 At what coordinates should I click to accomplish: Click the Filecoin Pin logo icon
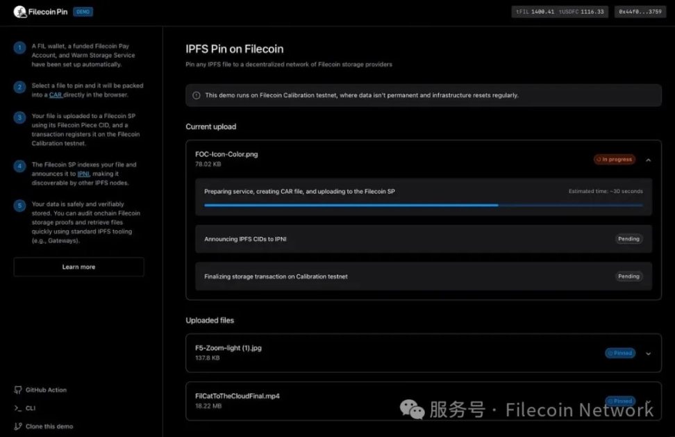[19, 12]
